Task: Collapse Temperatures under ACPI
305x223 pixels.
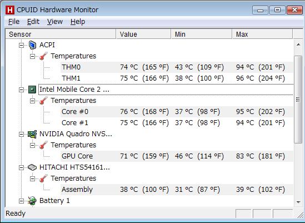Action: [32, 56]
